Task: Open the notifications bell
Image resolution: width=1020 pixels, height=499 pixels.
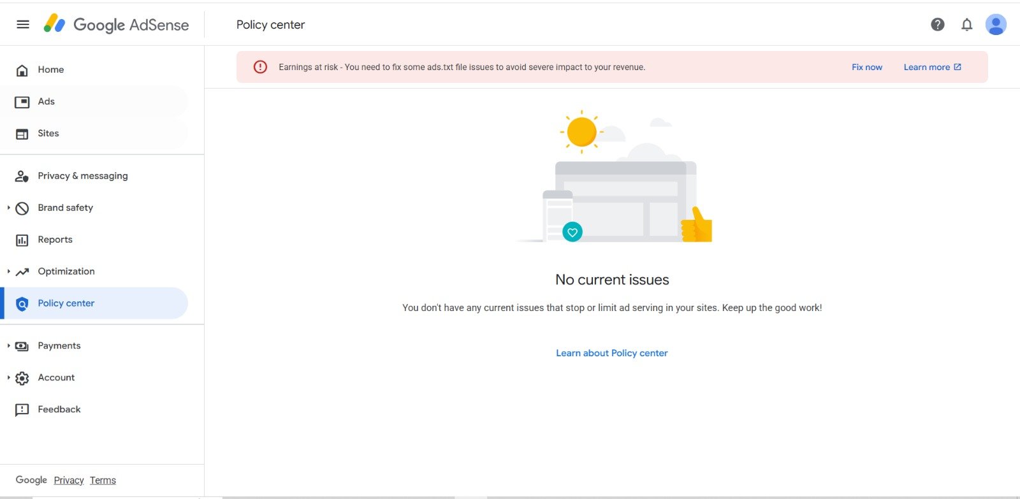Action: point(966,24)
